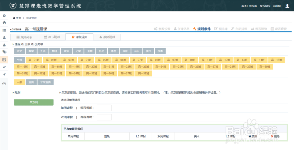294x150 pixels.
Task: Open 参数设置 step
Action: 162,29
